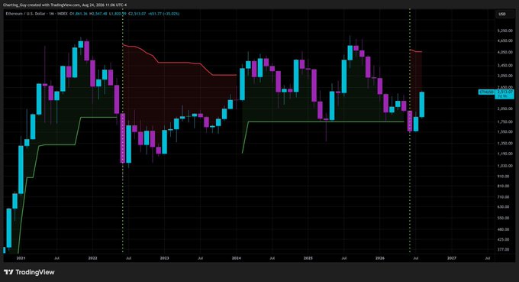Click the +651.77 (+35.02%) change readout

(x=163, y=14)
